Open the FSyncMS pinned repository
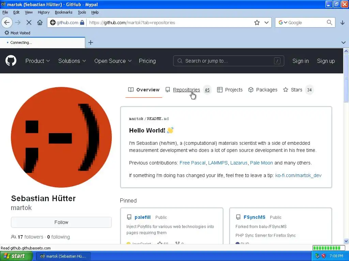The image size is (349, 261). [x=254, y=217]
